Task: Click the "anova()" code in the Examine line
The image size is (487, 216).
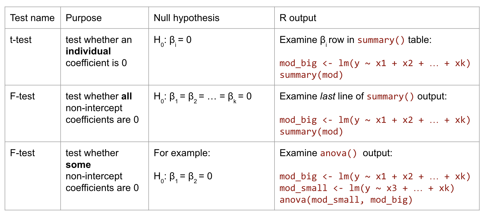Action: (x=338, y=153)
